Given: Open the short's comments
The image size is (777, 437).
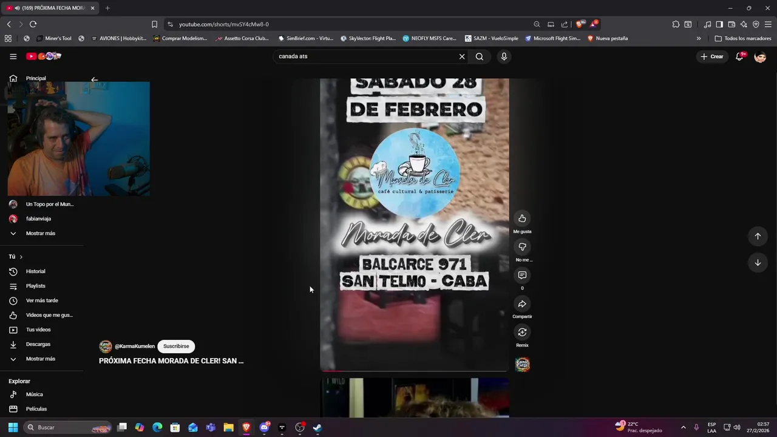Looking at the screenshot, I should tap(522, 276).
